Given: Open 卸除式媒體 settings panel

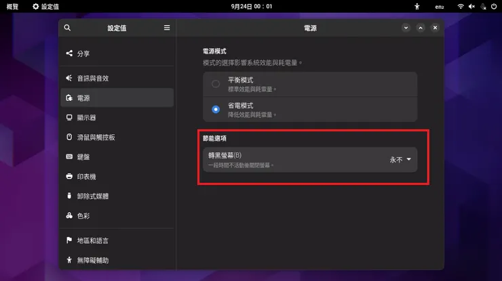Looking at the screenshot, I should 117,196.
